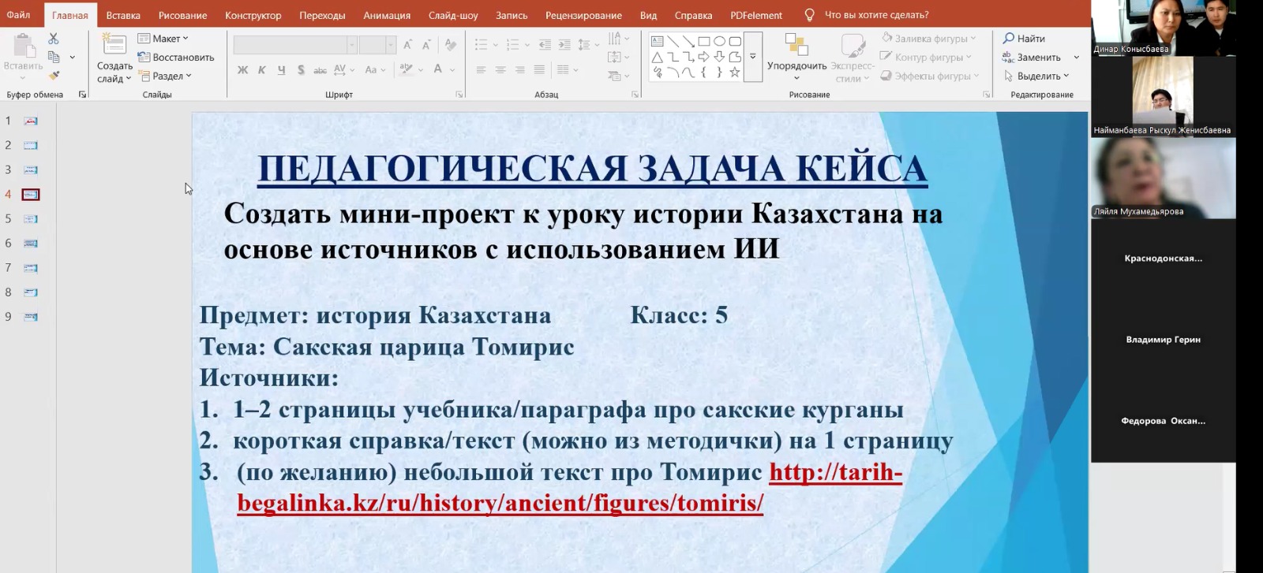The height and width of the screenshot is (573, 1263).
Task: Toggle underline formatting (Ч)
Action: coord(281,70)
